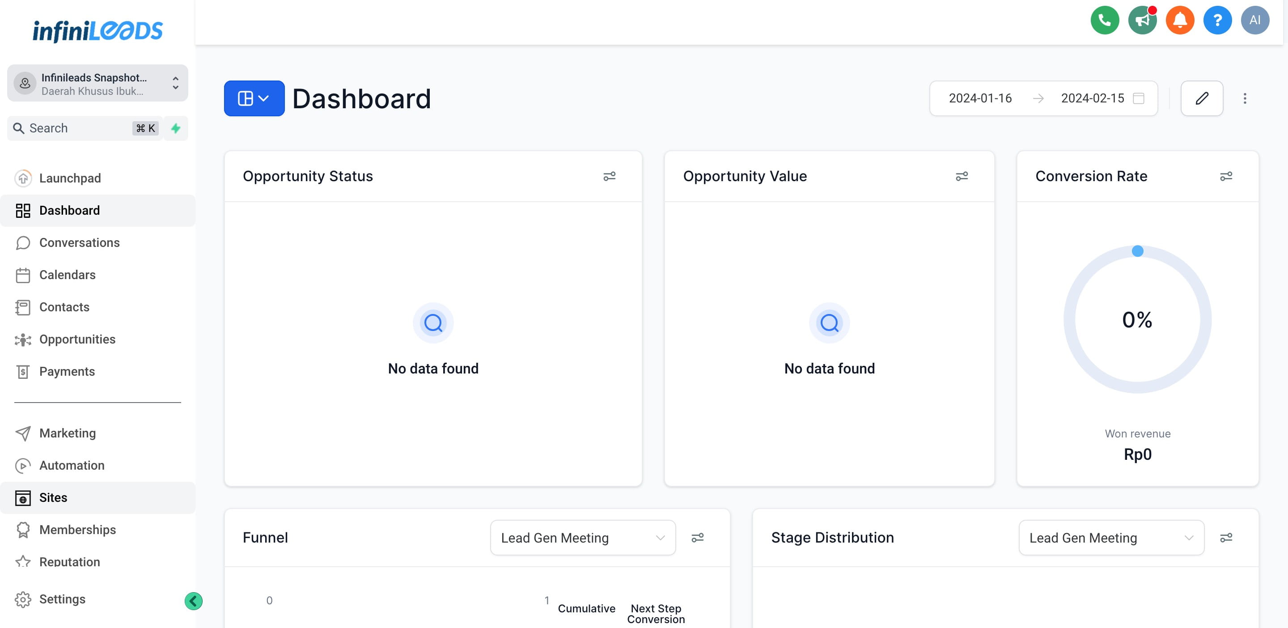This screenshot has height=628, width=1288.
Task: Click the Conversion Rate progress ring handle
Action: 1137,251
